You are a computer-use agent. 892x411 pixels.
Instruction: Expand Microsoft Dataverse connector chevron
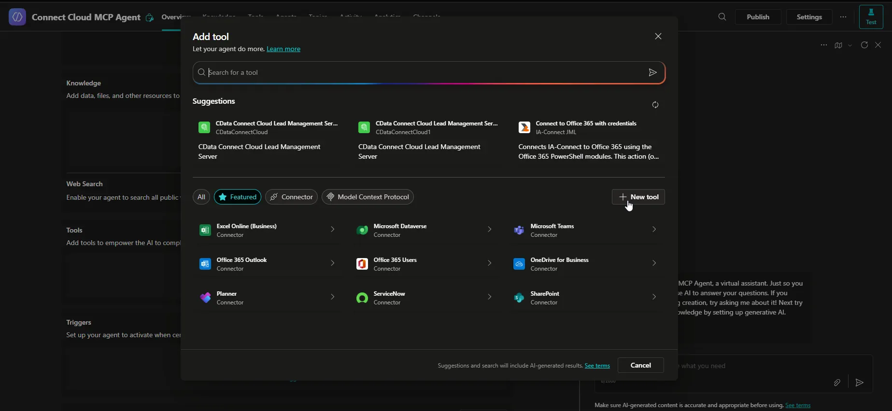point(489,230)
